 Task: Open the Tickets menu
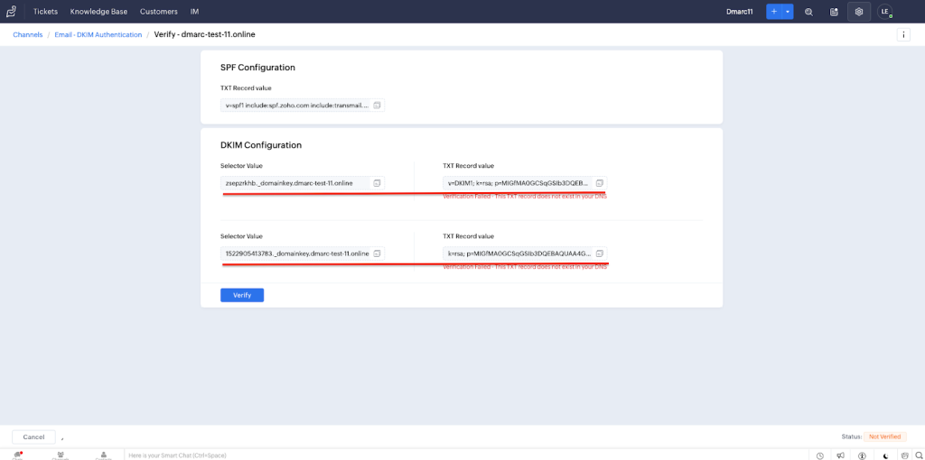45,12
